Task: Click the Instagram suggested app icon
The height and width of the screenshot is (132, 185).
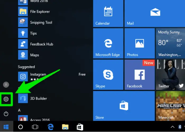Action: (x=23, y=77)
